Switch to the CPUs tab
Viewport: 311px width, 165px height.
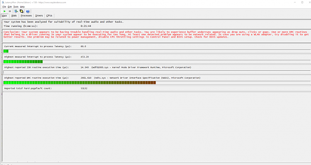coord(49,16)
